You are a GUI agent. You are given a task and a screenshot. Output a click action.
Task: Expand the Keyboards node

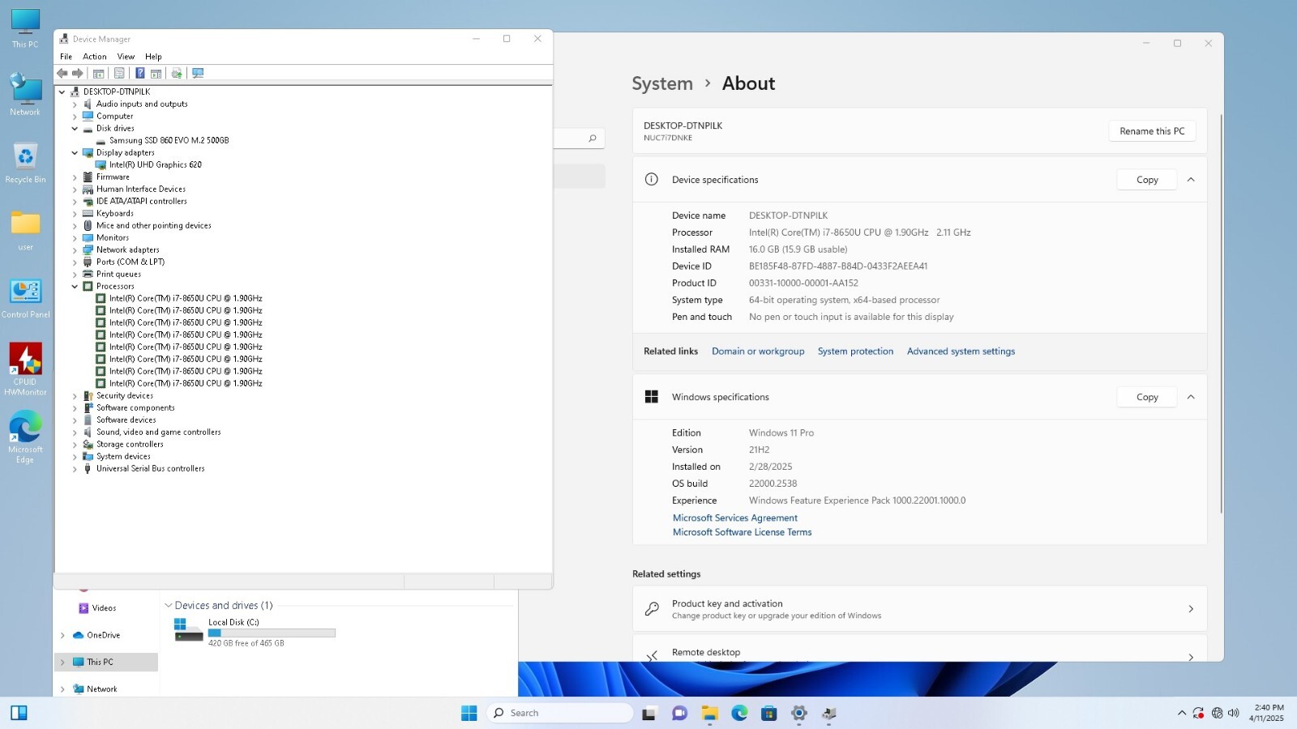[75, 214]
